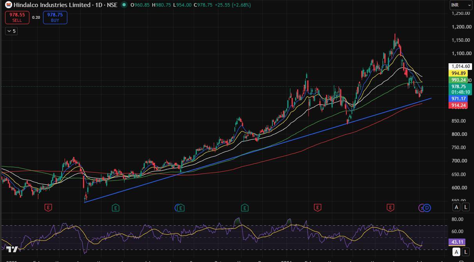Click the yellow 994.89 moving average label
The width and height of the screenshot is (474, 262).
pyautogui.click(x=458, y=73)
